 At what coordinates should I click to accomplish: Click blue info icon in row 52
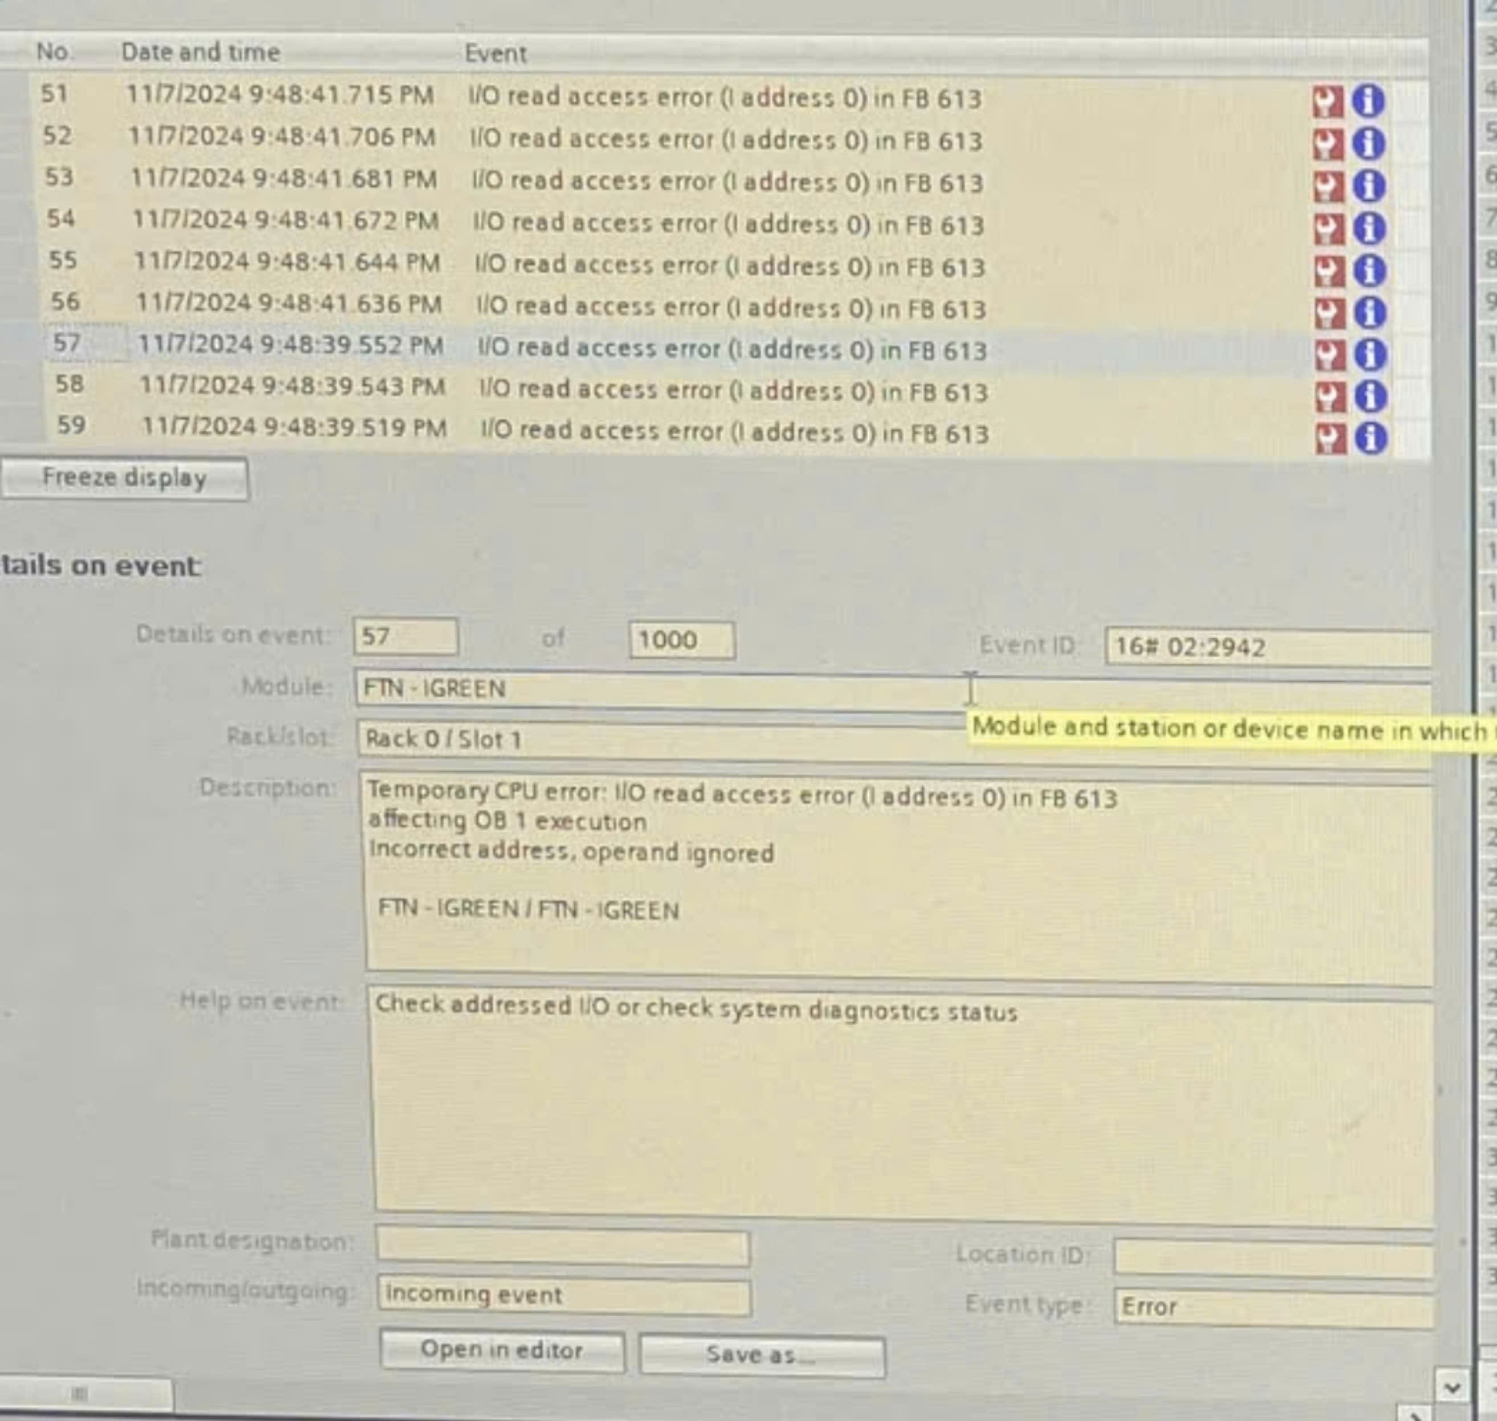point(1368,143)
